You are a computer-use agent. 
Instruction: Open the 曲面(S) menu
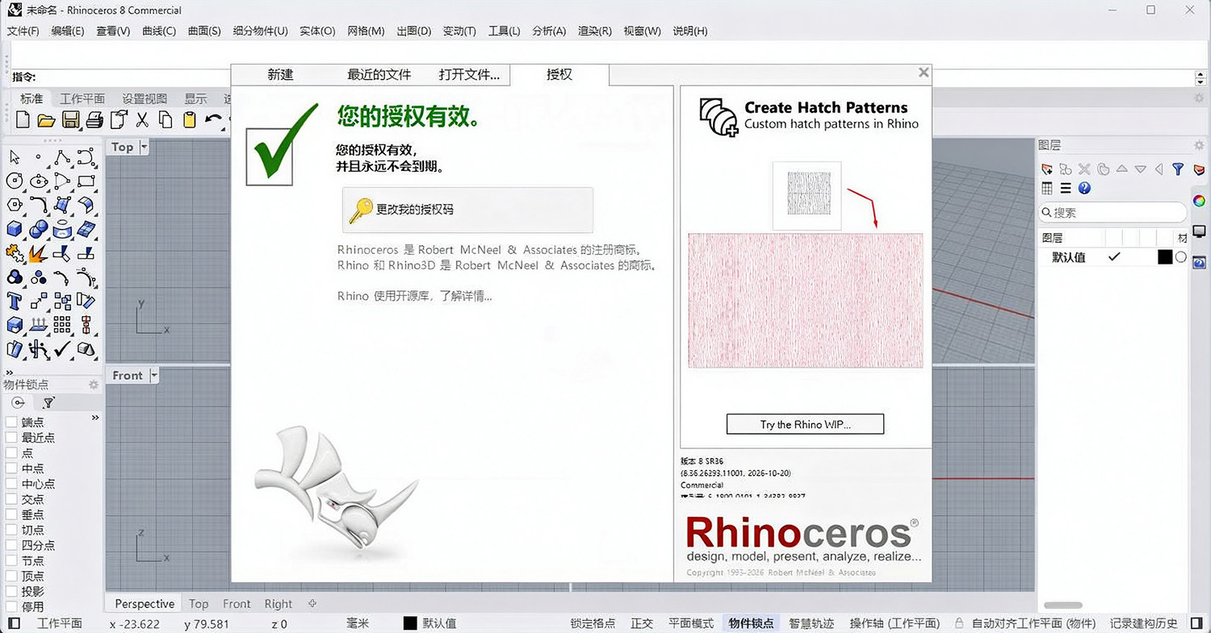tap(204, 31)
